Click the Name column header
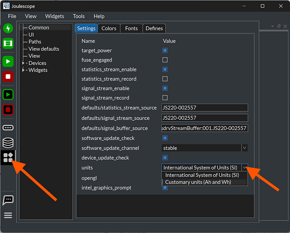 coord(88,41)
